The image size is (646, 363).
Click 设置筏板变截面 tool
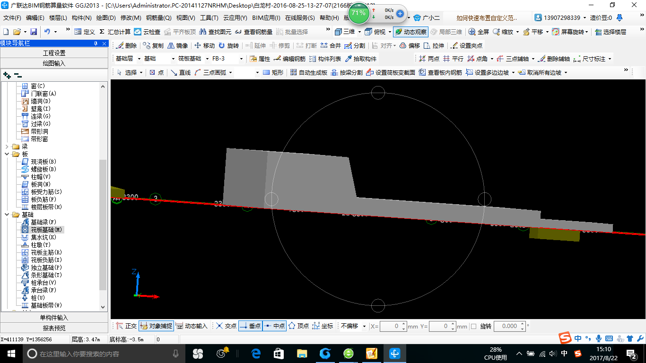(391, 72)
